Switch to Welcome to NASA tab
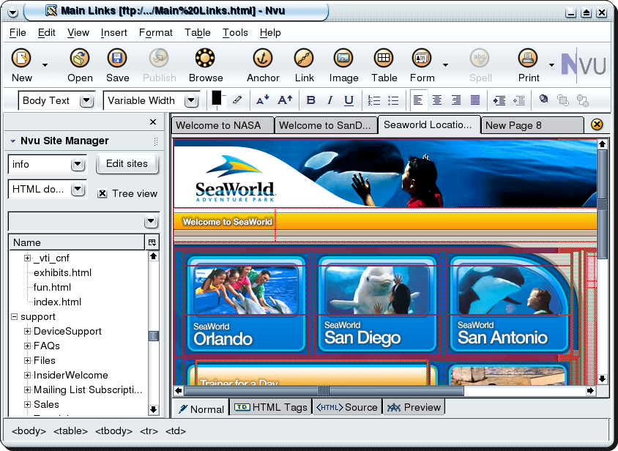The width and height of the screenshot is (618, 451). pos(223,125)
